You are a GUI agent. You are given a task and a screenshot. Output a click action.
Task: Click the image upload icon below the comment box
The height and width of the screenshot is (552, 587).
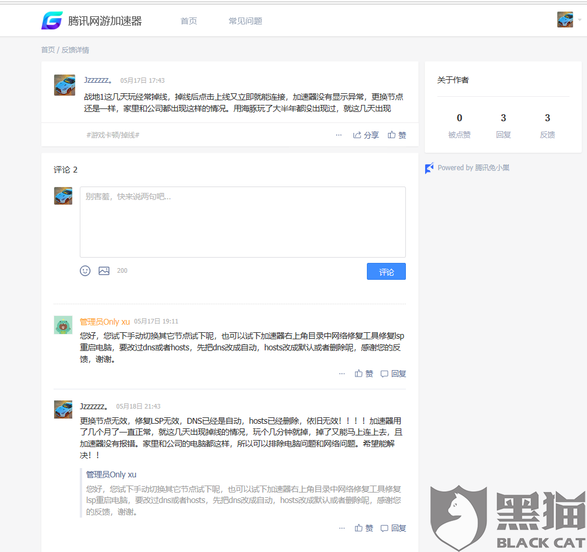tap(104, 270)
